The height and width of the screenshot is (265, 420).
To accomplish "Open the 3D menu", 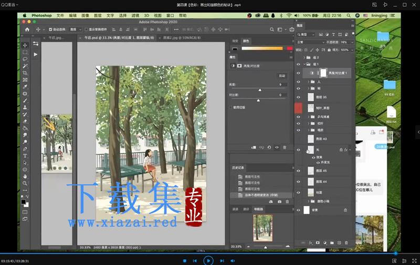I will (x=146, y=16).
